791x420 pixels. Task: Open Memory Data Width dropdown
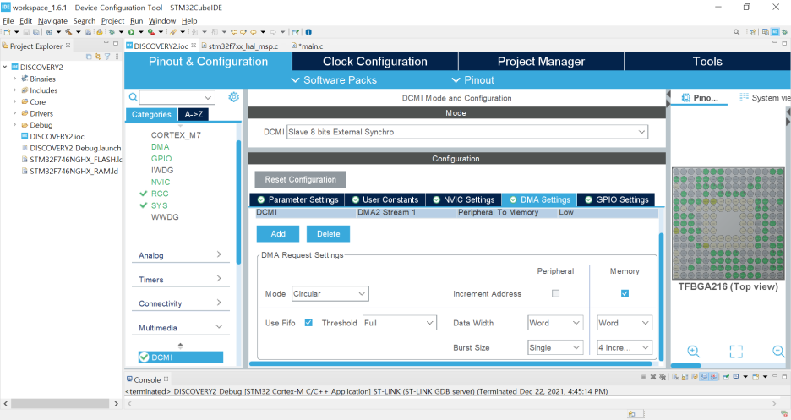(x=625, y=323)
